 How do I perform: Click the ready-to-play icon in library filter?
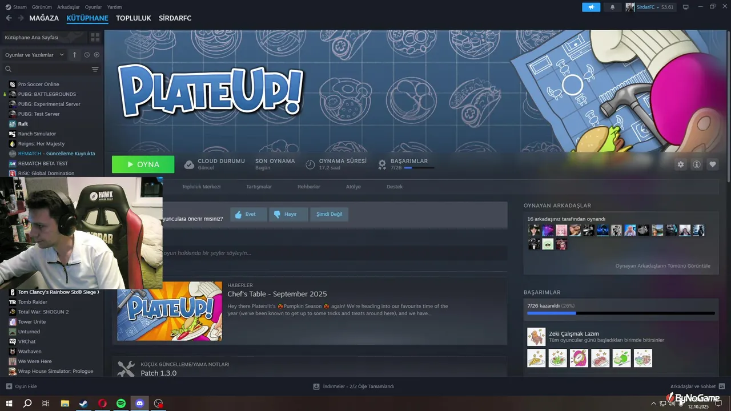97,55
